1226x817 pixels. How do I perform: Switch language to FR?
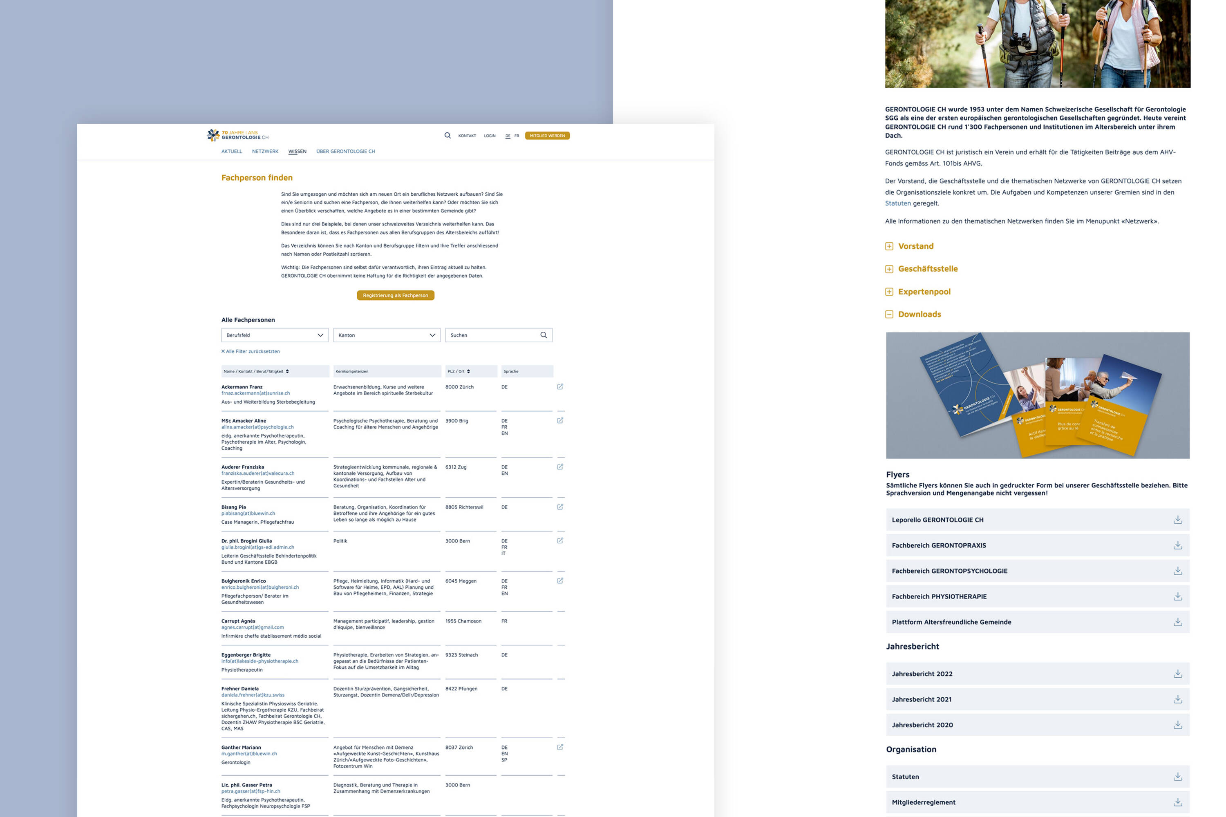517,136
